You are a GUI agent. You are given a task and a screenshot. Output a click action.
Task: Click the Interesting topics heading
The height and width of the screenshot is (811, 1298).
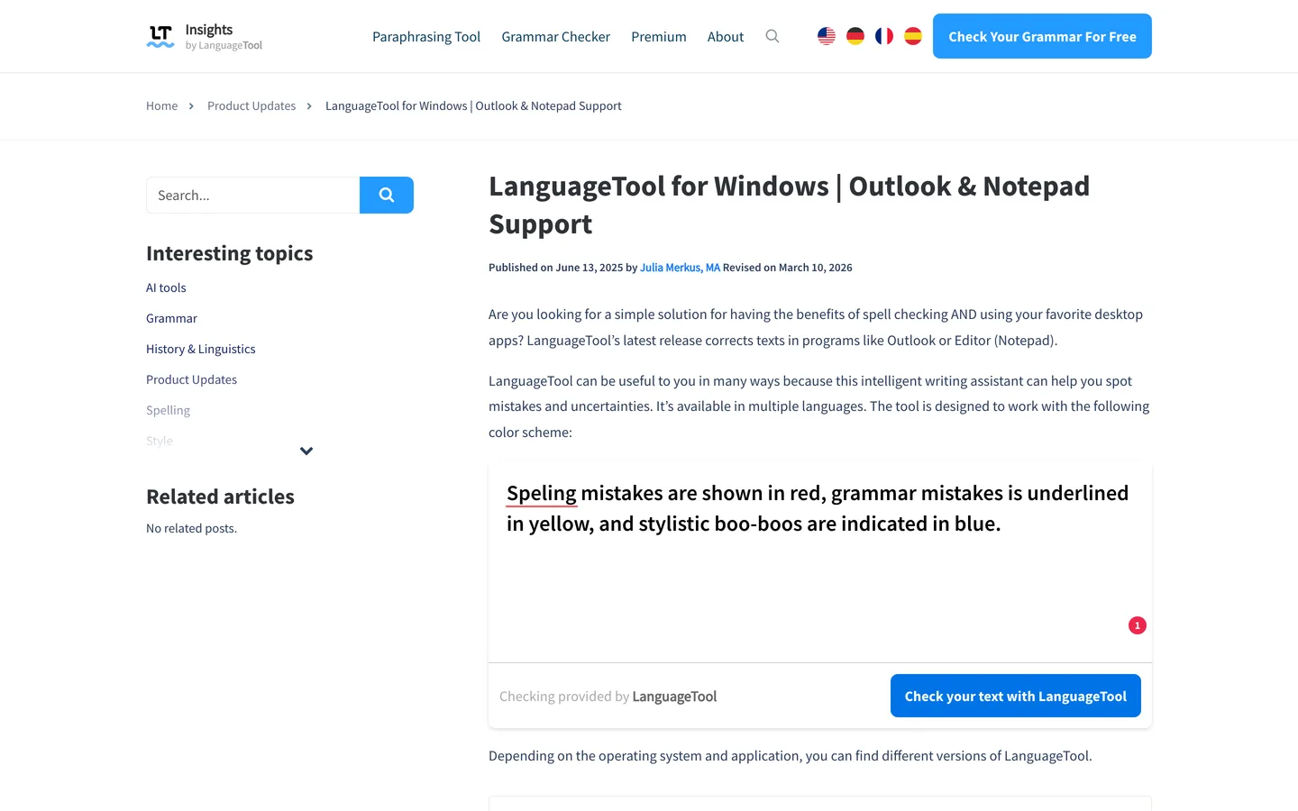point(230,253)
